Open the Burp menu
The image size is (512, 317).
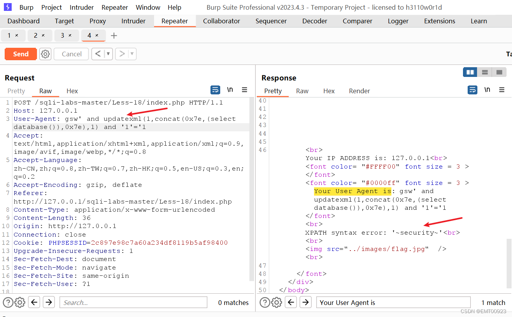[x=26, y=7]
